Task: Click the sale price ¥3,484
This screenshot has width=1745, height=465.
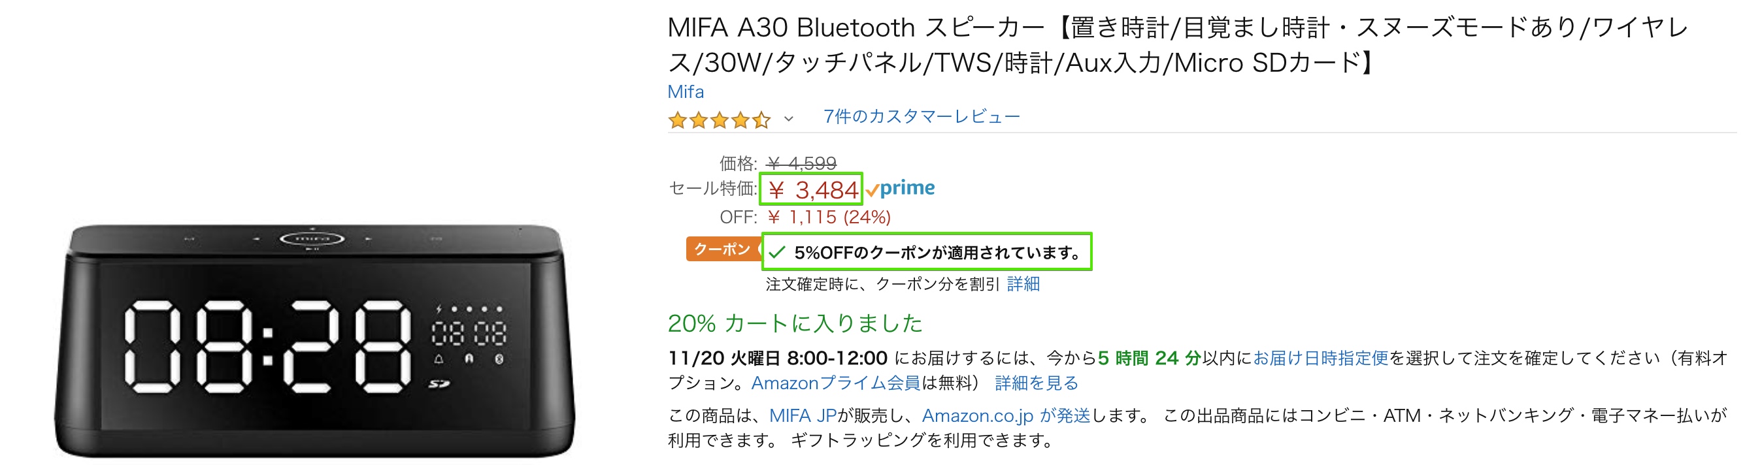Action: pyautogui.click(x=812, y=189)
